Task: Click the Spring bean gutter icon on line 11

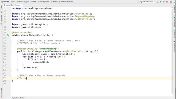Action: (x=8, y=35)
